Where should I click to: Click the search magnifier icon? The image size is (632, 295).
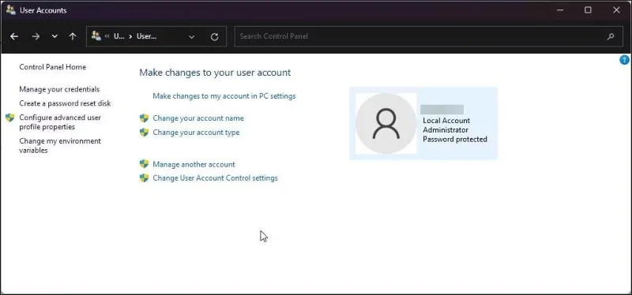pos(610,36)
